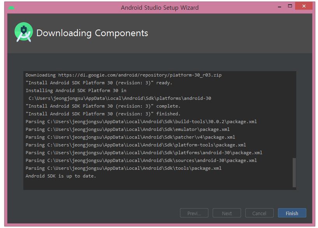Image resolution: width=318 pixels, height=228 pixels.
Task: Click the platform-30_r03.zip download line
Action: (x=124, y=75)
